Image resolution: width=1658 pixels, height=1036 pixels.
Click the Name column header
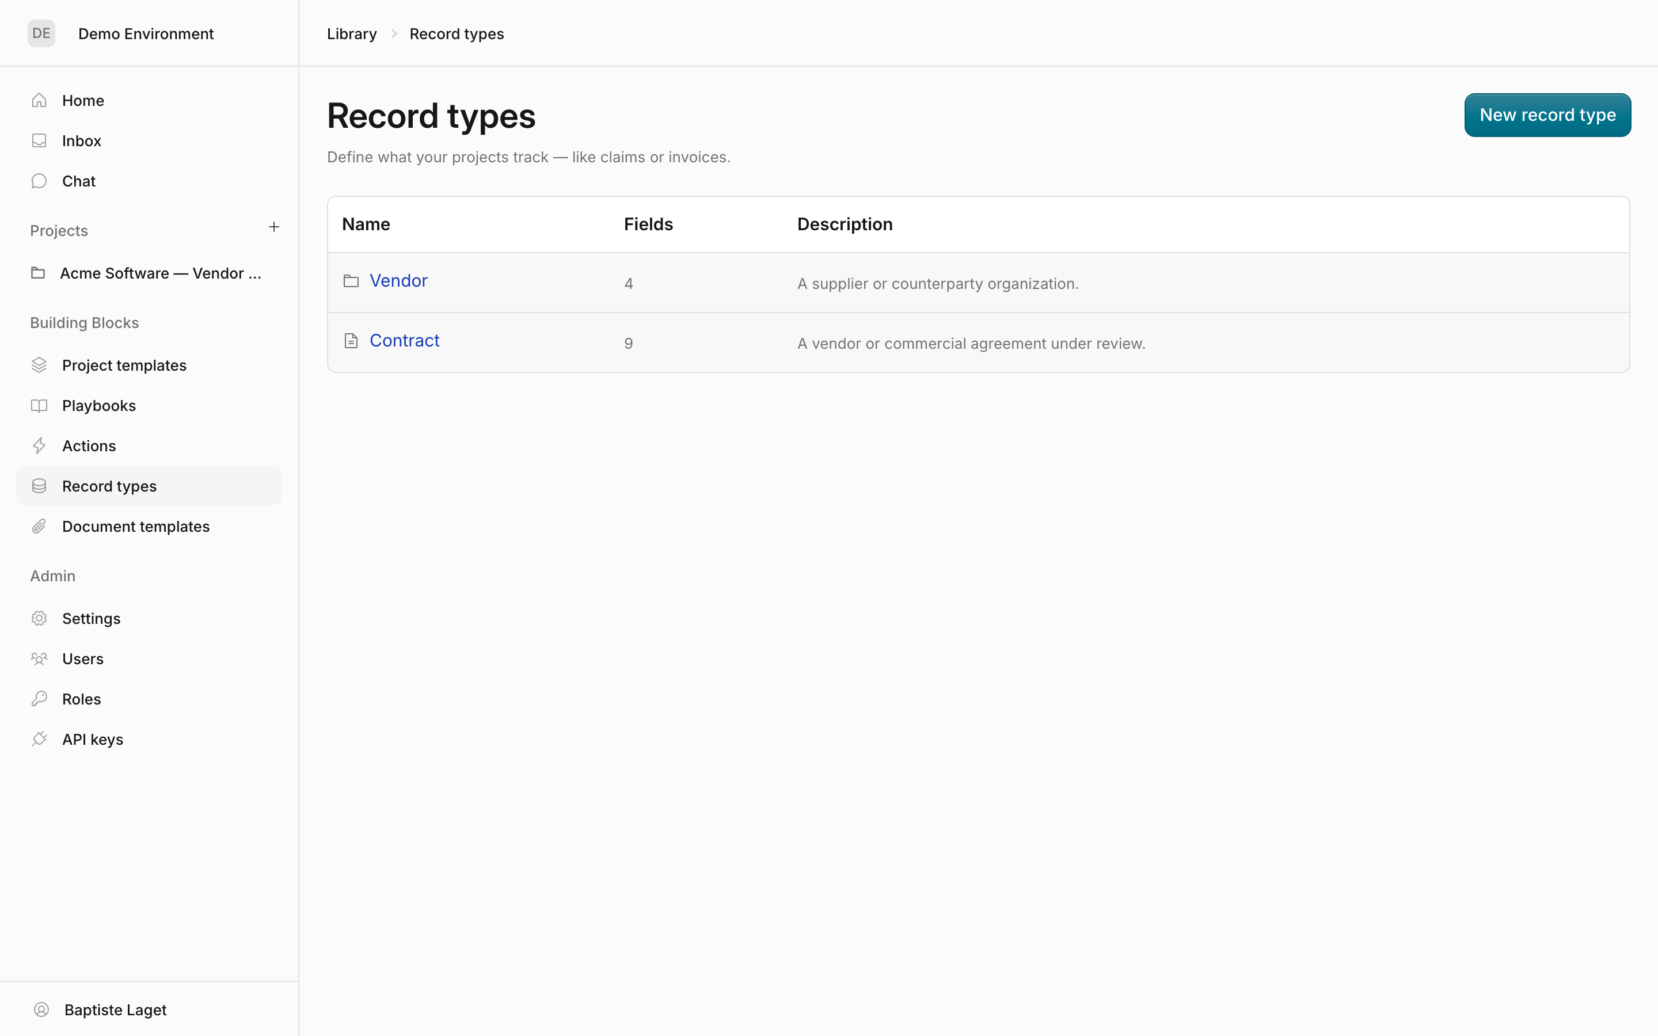click(366, 224)
